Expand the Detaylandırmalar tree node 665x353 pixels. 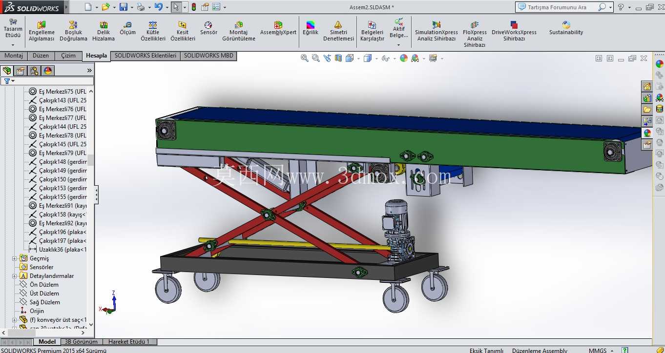coord(15,276)
